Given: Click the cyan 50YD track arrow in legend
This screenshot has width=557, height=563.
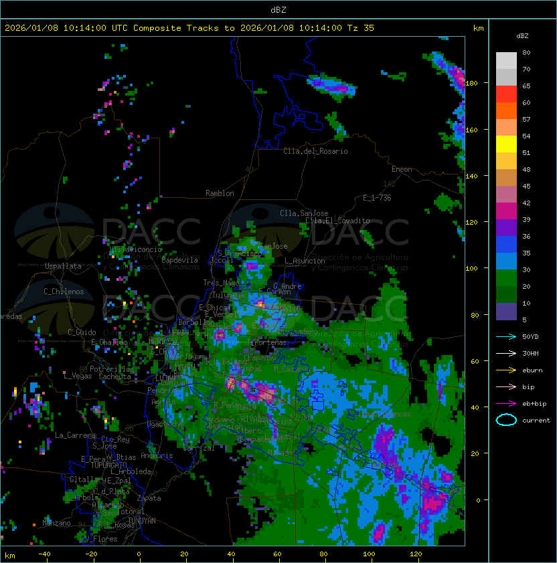Looking at the screenshot, I should (x=506, y=337).
